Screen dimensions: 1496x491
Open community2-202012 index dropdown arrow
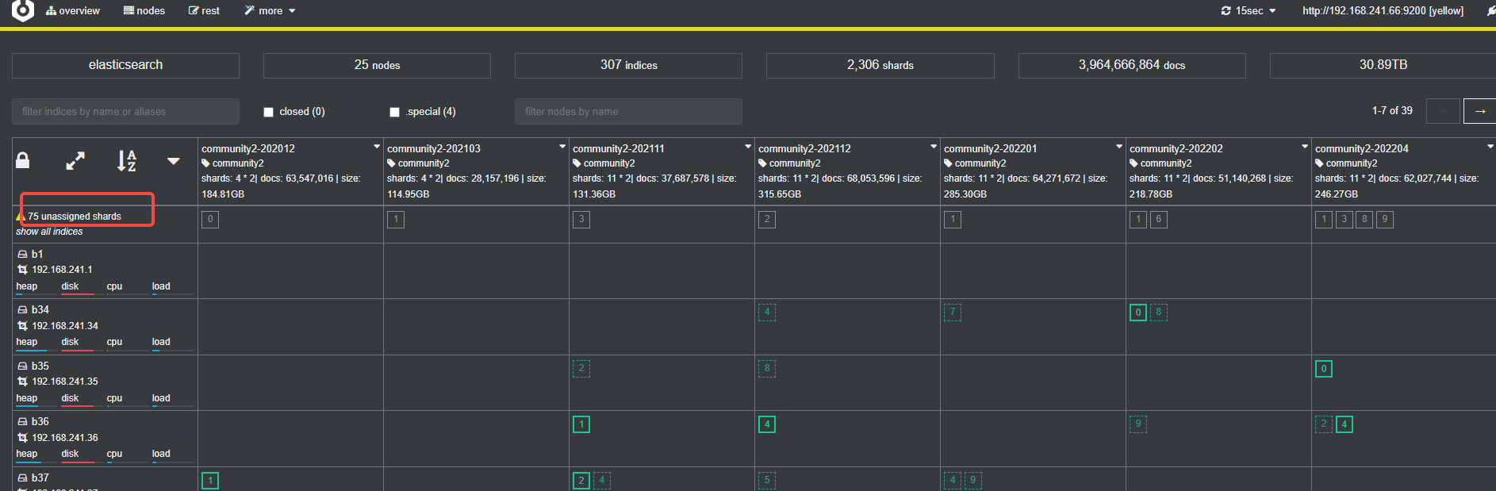pyautogui.click(x=377, y=147)
